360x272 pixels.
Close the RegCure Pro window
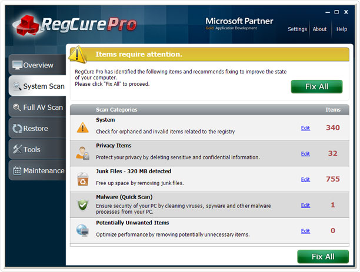pyautogui.click(x=346, y=12)
